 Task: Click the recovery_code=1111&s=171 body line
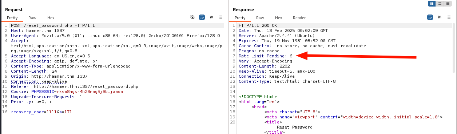pos(41,112)
